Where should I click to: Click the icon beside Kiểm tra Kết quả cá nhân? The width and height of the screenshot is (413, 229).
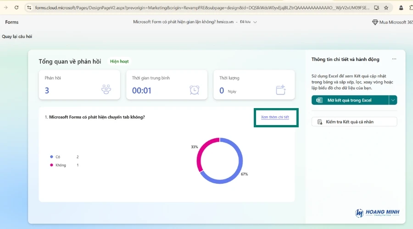coord(320,122)
